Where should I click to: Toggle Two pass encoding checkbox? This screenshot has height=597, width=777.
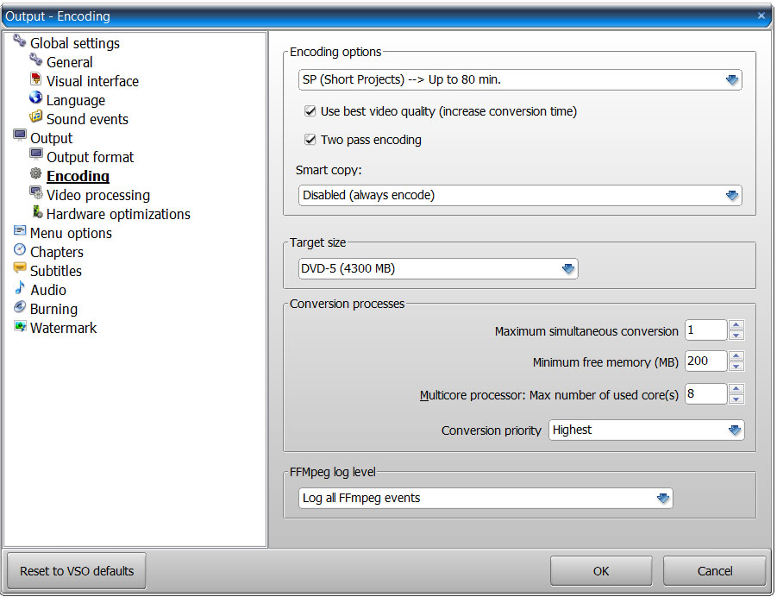310,140
